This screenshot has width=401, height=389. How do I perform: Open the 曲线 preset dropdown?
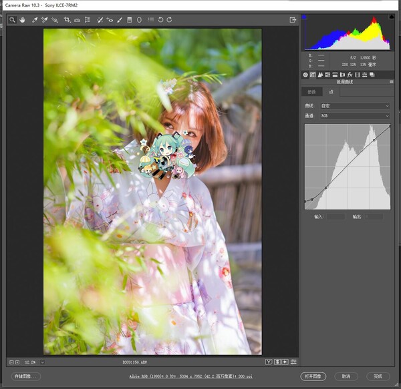coord(355,105)
